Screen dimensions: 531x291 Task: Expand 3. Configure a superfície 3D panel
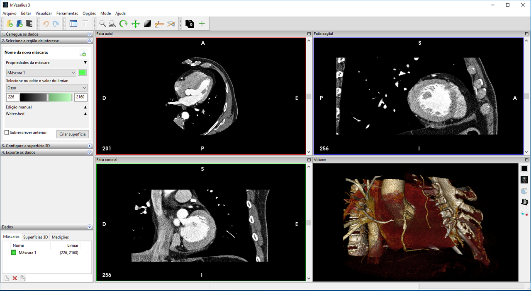pos(90,146)
